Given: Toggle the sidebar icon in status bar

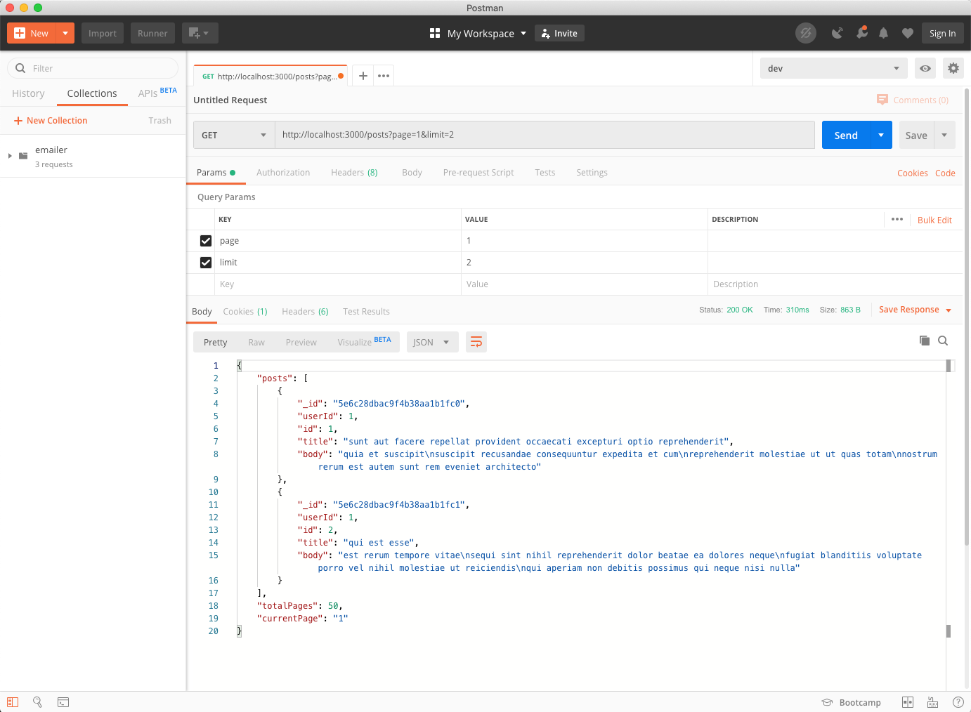Looking at the screenshot, I should click(13, 702).
